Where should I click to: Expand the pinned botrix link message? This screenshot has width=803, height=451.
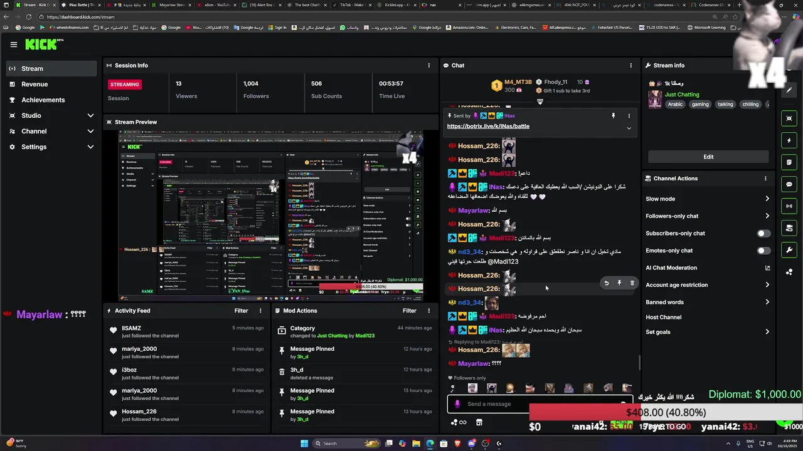click(x=629, y=128)
